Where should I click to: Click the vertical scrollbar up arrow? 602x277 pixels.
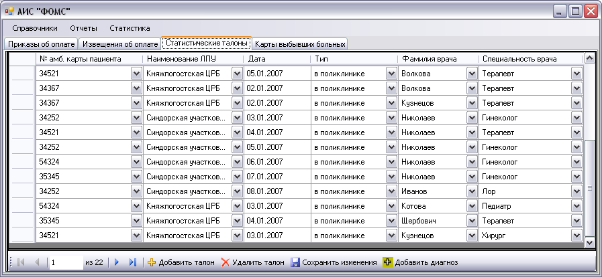click(x=589, y=58)
